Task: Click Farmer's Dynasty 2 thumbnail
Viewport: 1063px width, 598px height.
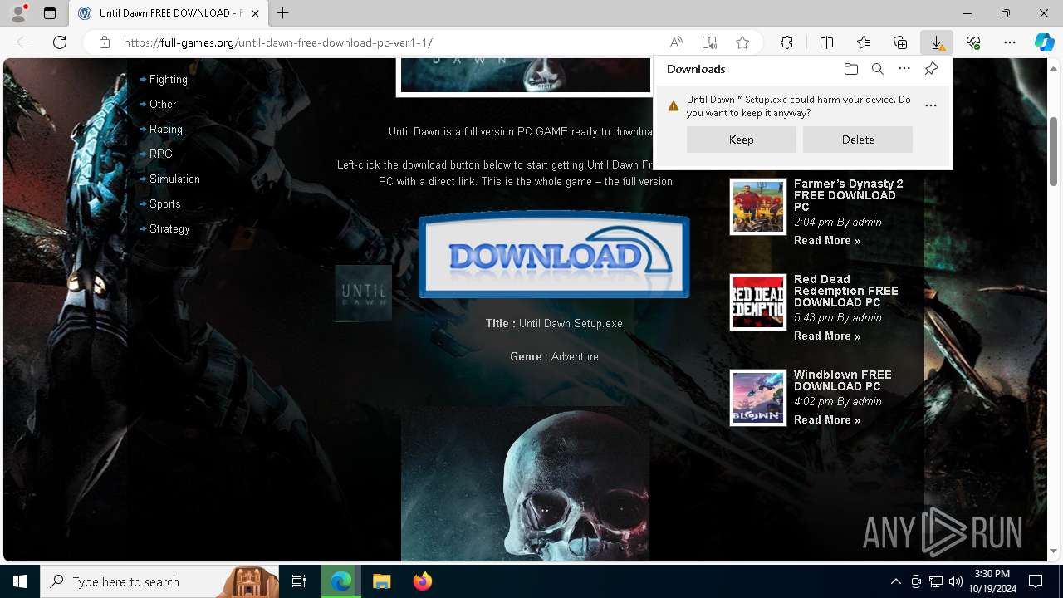Action: pyautogui.click(x=757, y=207)
